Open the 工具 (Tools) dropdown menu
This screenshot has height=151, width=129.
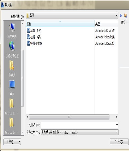pyautogui.click(x=12, y=141)
